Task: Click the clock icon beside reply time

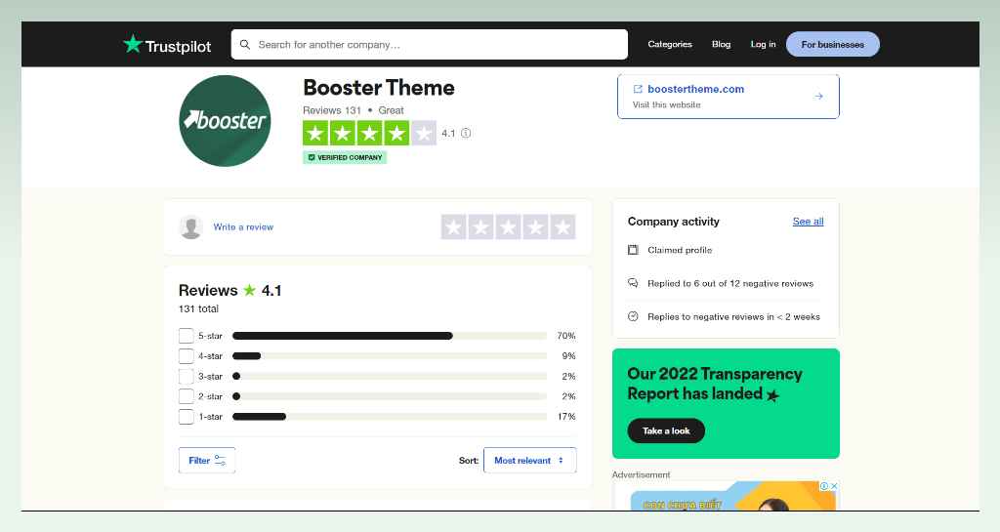Action: tap(633, 316)
